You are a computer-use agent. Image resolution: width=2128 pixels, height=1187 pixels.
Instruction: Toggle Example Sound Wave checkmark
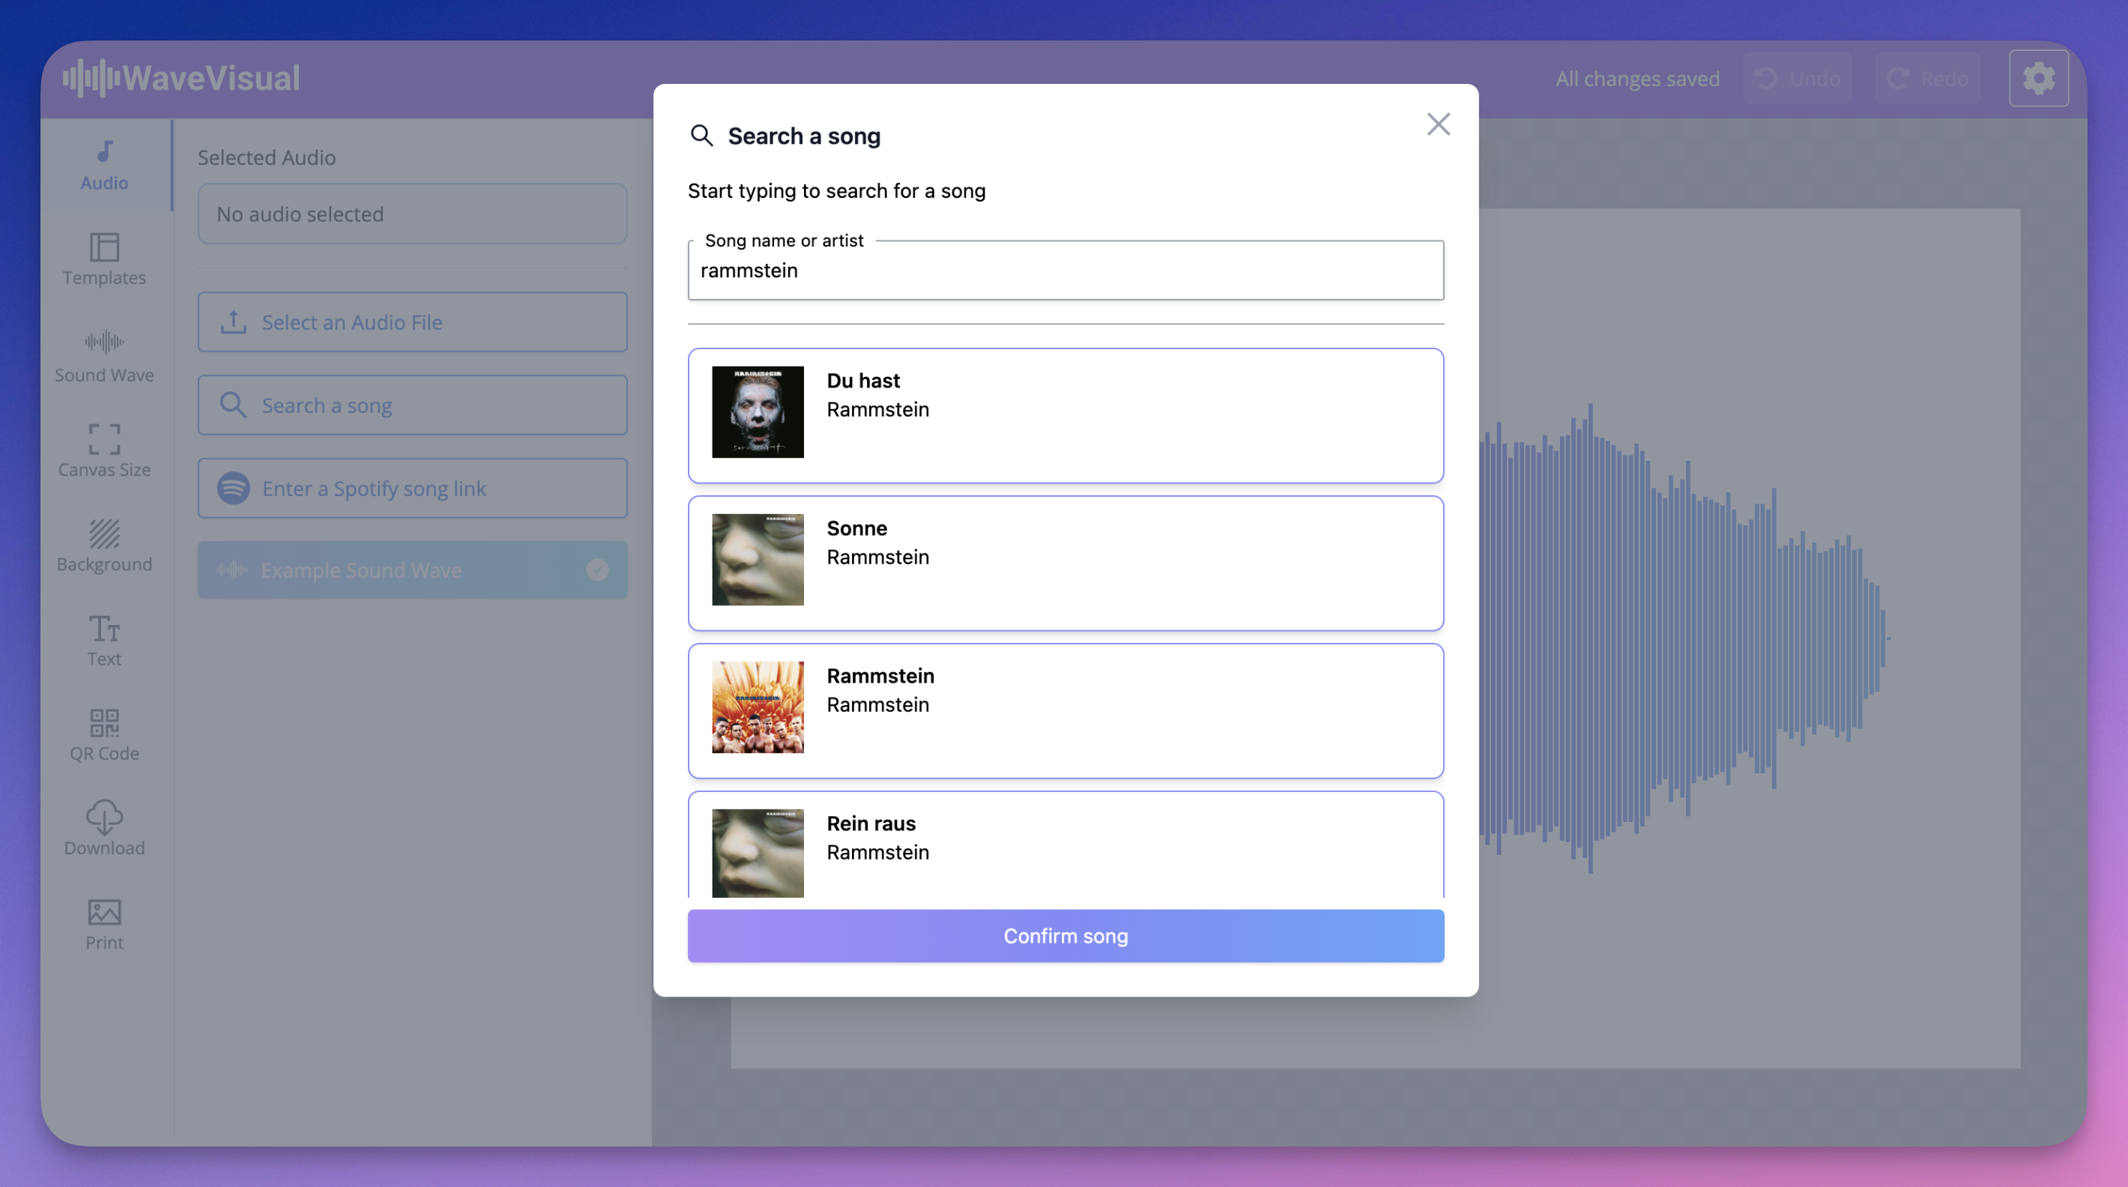pos(597,570)
